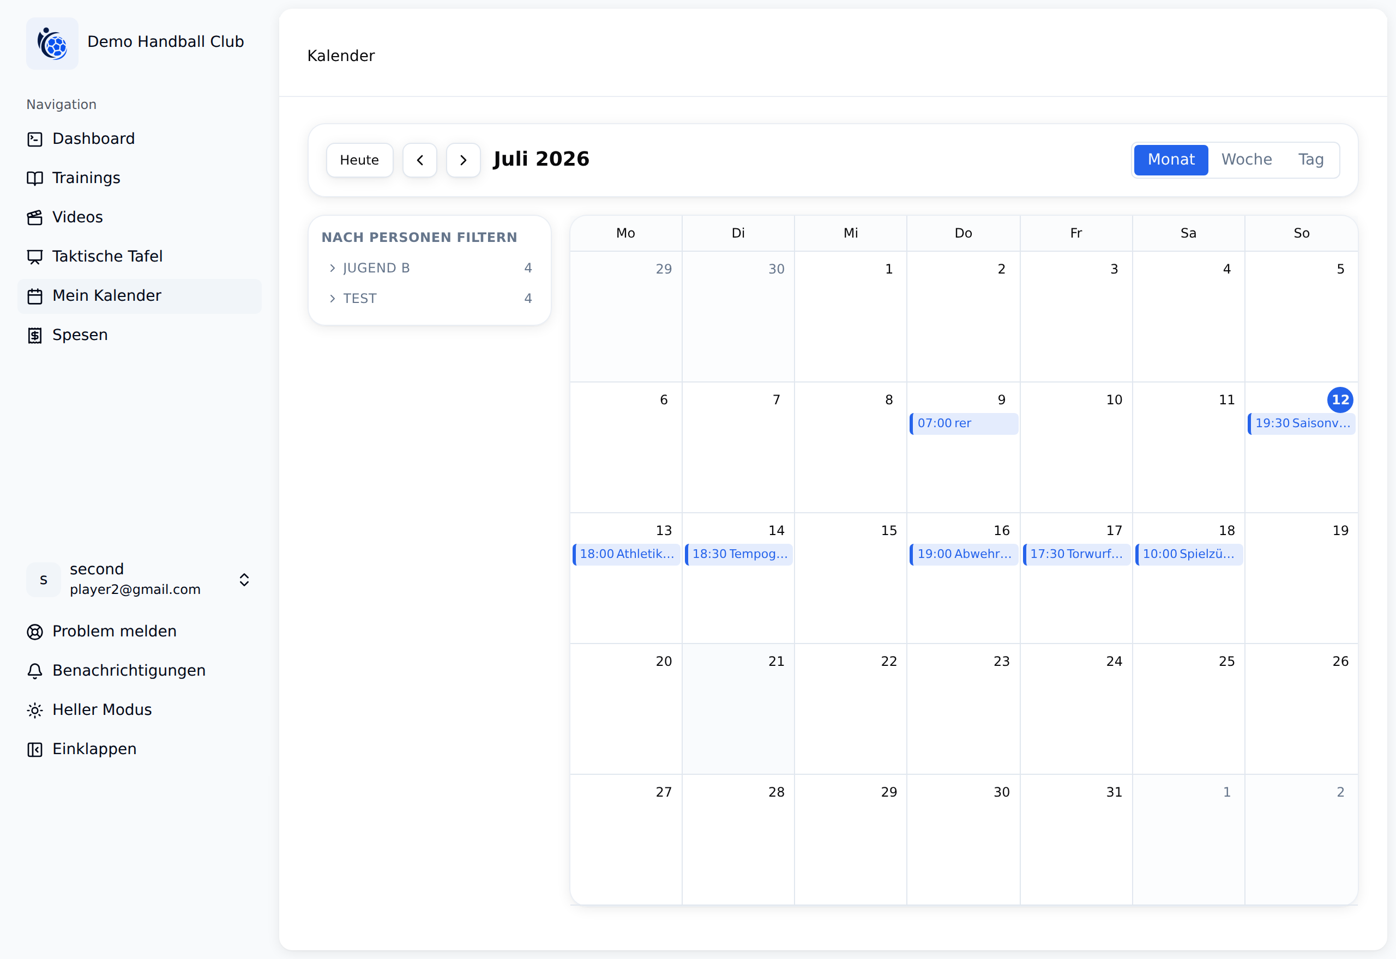The width and height of the screenshot is (1396, 959).
Task: Click the Problem melden lifebuoy icon
Action: click(35, 632)
